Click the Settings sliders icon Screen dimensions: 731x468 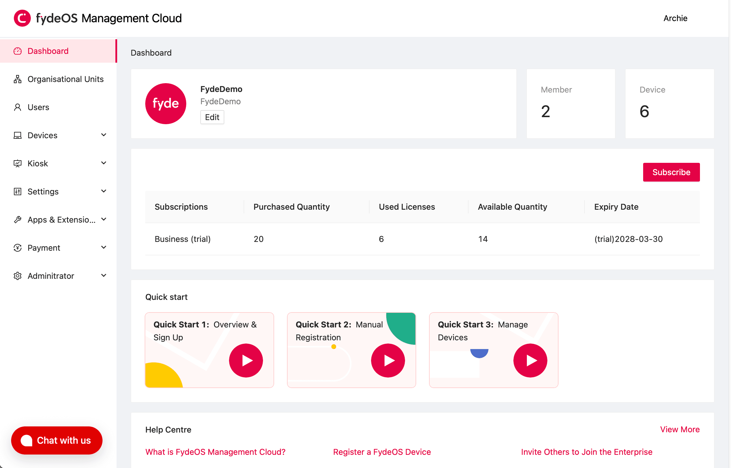[x=18, y=192]
